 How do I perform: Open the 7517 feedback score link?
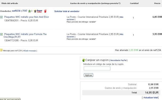point(25,11)
